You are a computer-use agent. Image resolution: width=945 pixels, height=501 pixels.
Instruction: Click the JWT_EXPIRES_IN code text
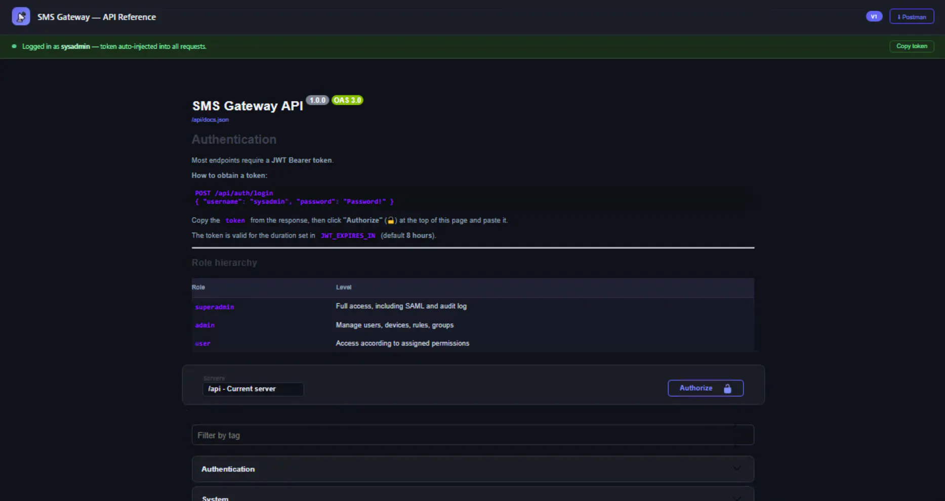click(x=348, y=236)
